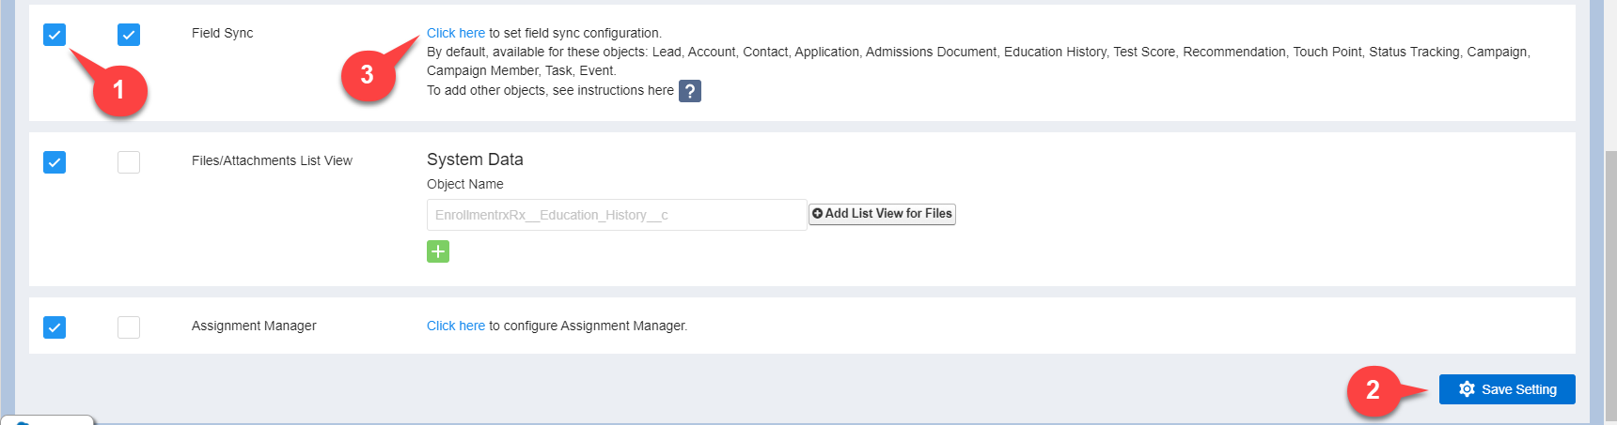Click the System Data heading
The image size is (1617, 425).
pos(475,159)
